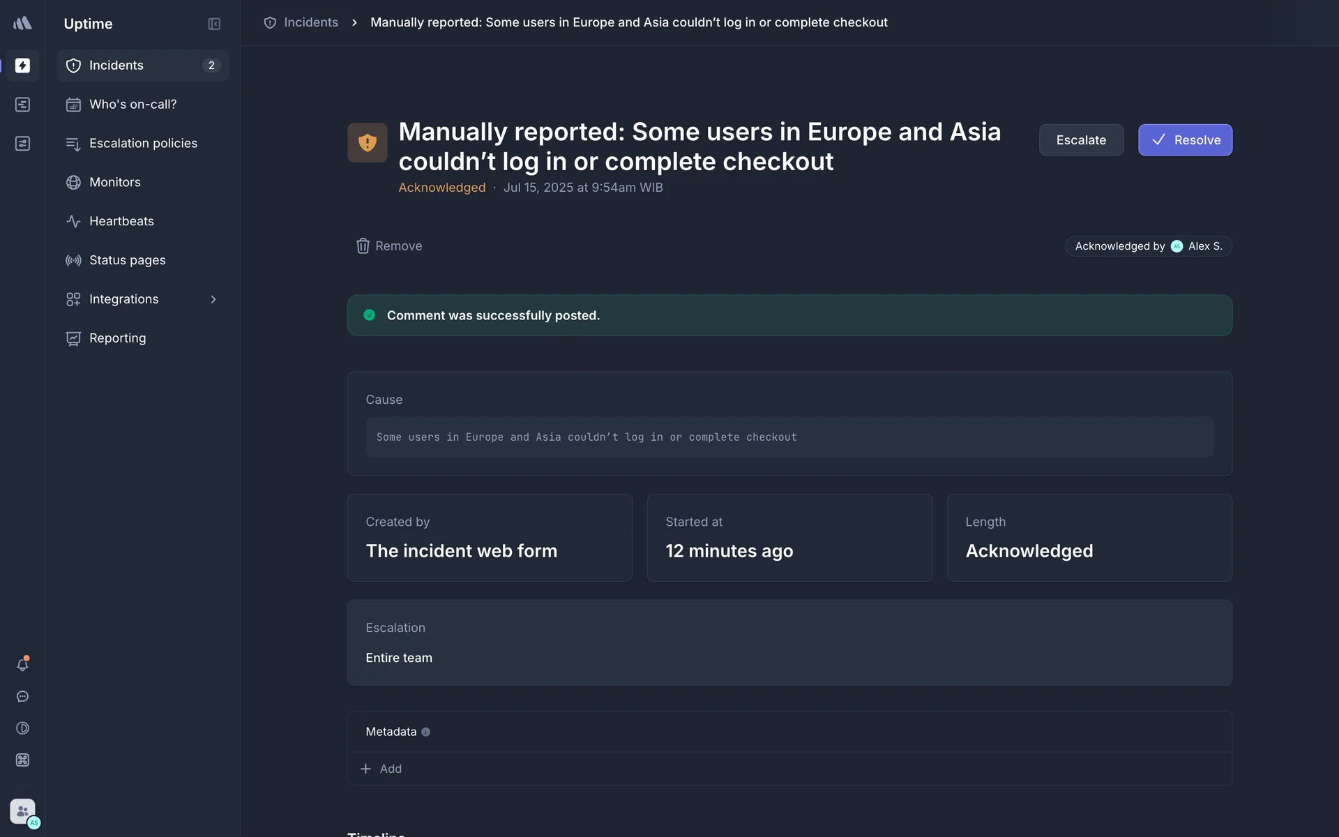The image size is (1339, 837).
Task: Click the command shortcut icon in rail
Action: (x=22, y=760)
